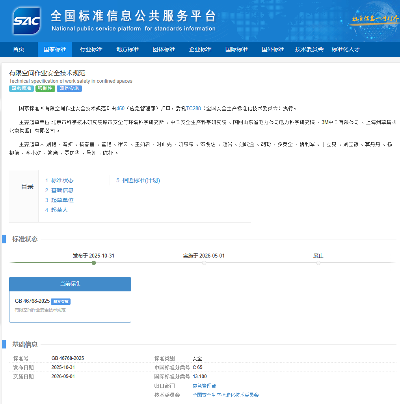Click the 即将实施 blue badge near the title
Viewport: 400px width, 404px height.
click(69, 89)
